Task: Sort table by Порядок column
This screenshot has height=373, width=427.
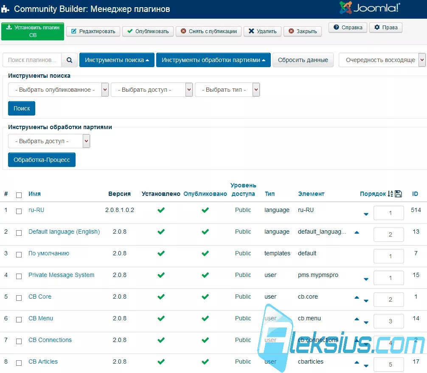Action: click(373, 194)
